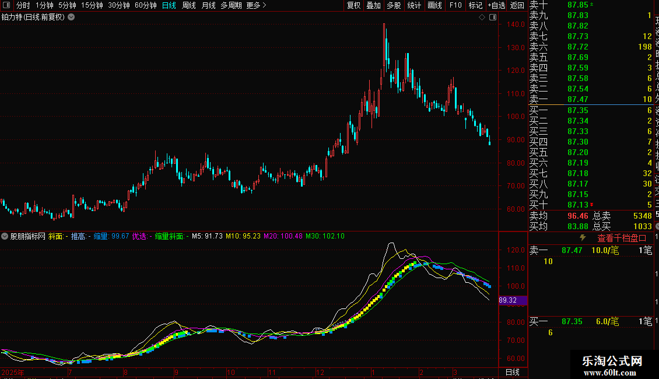Viewport: 659px width, 379px height.
Task: Click the M10: 95.23 indicator value
Action: pos(243,236)
